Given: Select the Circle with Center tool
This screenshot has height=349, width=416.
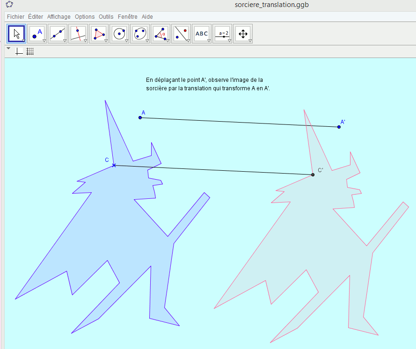Looking at the screenshot, I should tap(118, 33).
